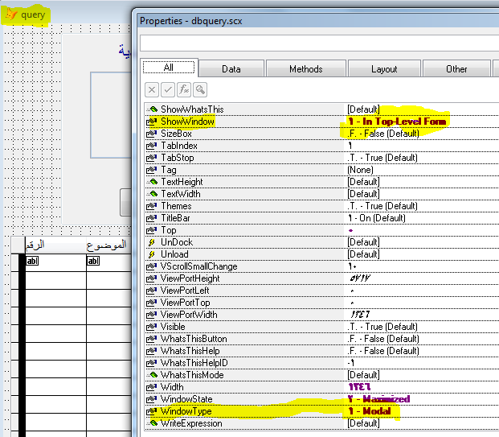Viewport: 499px width, 437px height.
Task: Click the first abl textbox in grid
Action: [32, 261]
